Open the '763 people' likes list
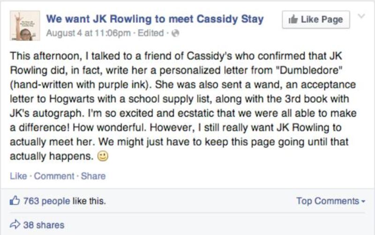375x235 pixels. click(46, 201)
